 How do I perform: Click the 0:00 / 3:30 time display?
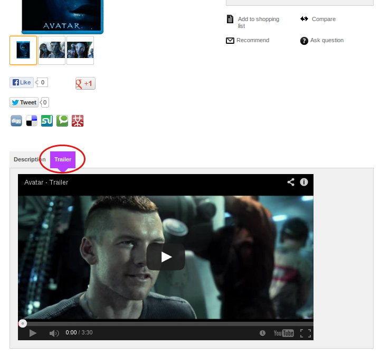(x=79, y=332)
